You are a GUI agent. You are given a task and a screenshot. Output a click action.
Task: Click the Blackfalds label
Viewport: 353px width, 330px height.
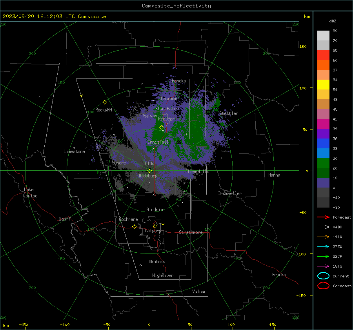click(167, 109)
